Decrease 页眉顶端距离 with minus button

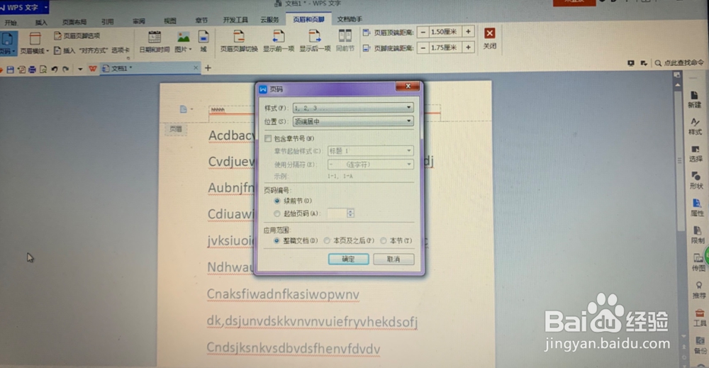point(423,32)
